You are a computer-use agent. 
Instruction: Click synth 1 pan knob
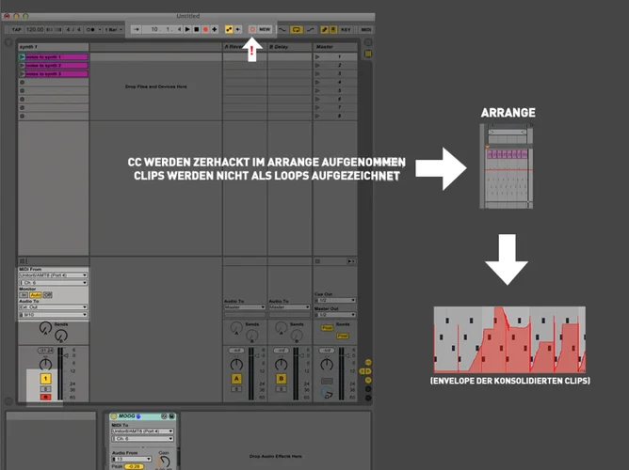[45, 365]
